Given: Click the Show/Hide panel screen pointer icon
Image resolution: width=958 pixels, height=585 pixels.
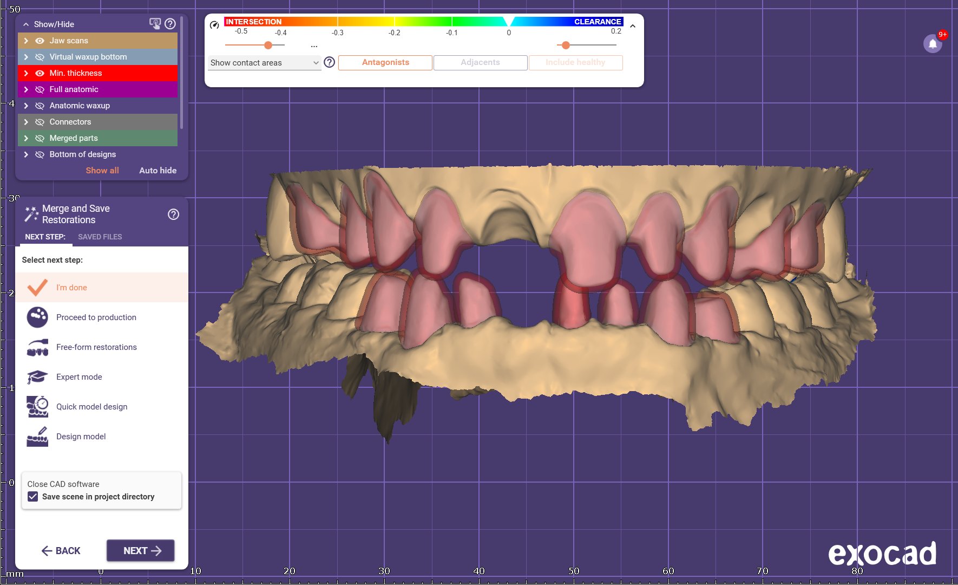Looking at the screenshot, I should pos(155,24).
